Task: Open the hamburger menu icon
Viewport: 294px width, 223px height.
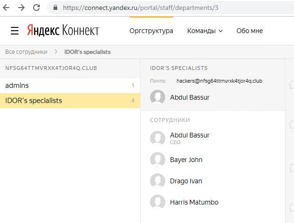Action: [15, 31]
